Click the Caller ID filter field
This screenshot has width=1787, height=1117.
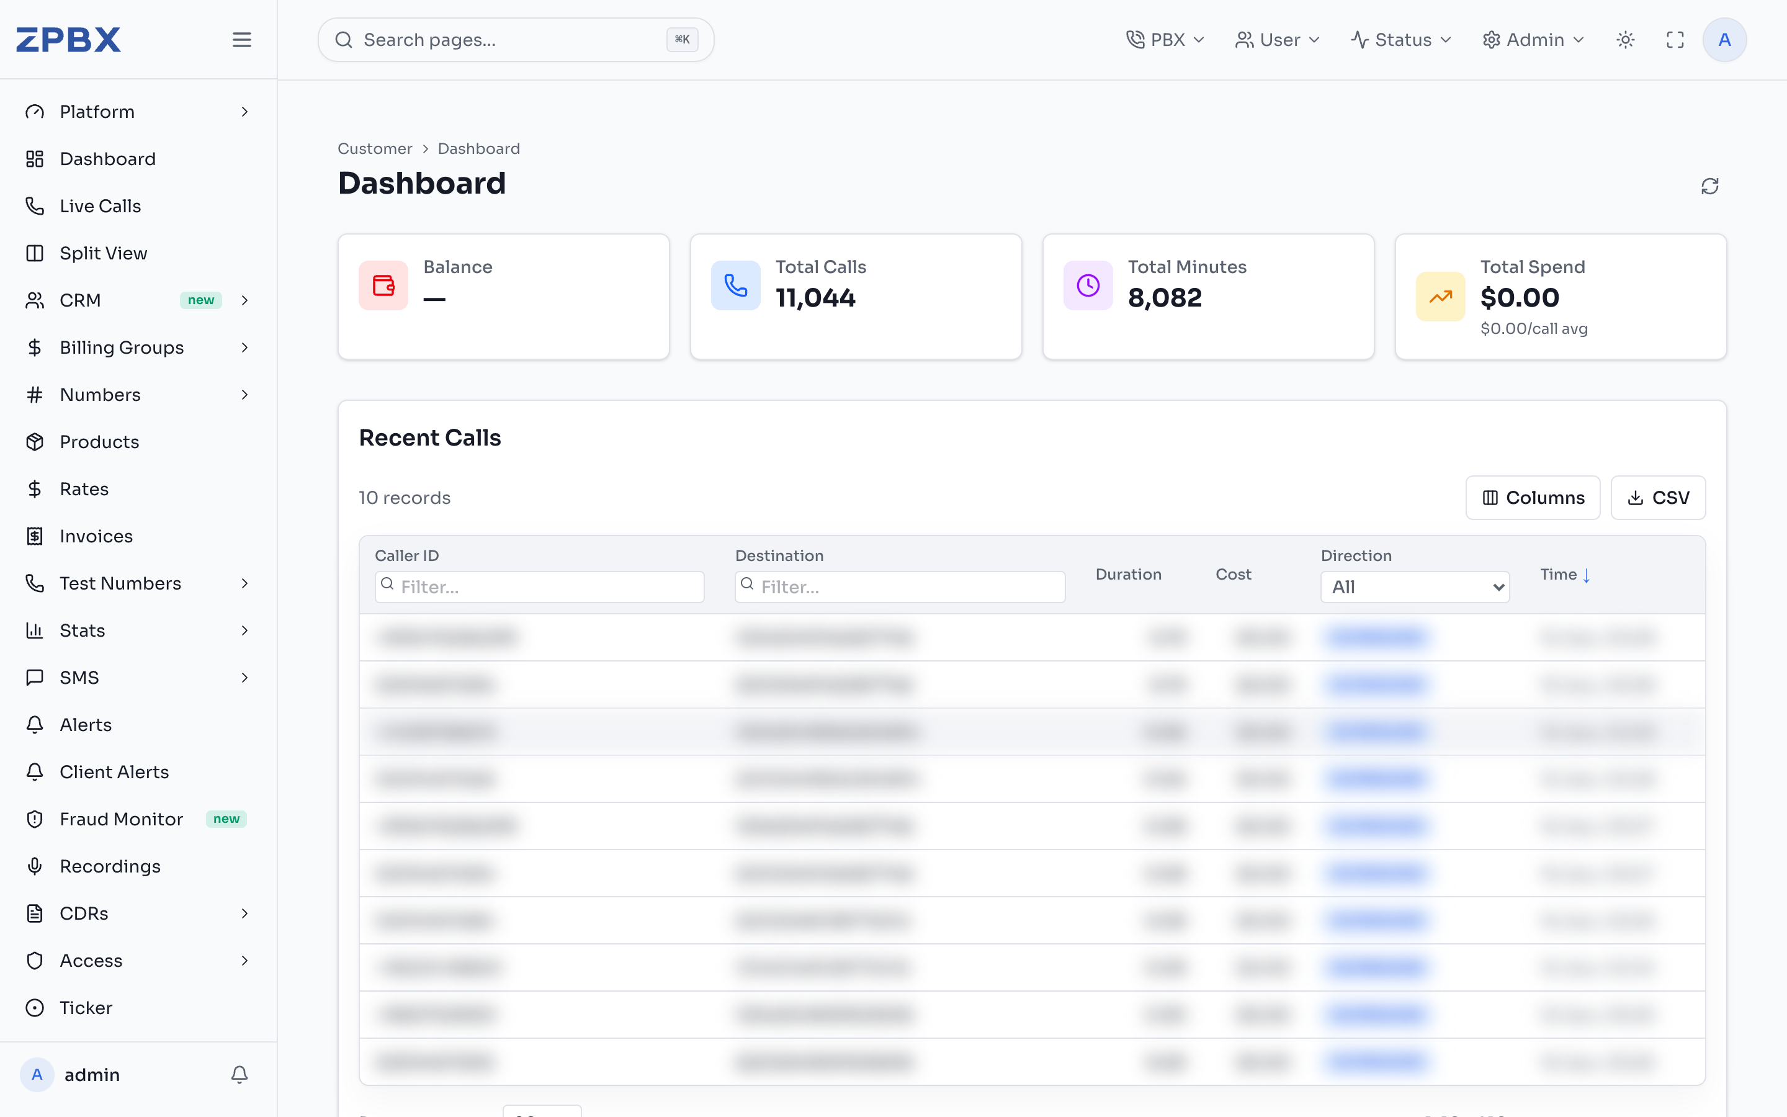pyautogui.click(x=539, y=587)
